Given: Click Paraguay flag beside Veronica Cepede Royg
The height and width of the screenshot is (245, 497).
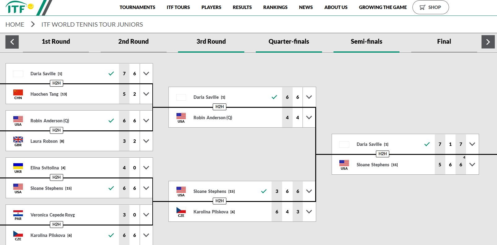Looking at the screenshot, I should (18, 213).
